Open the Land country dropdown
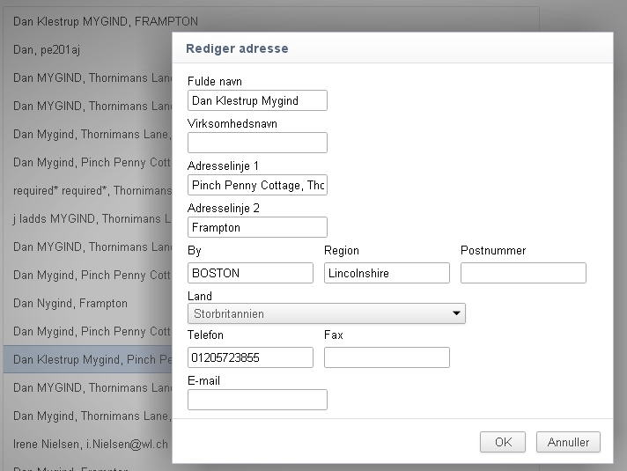Viewport: 627px width, 471px height. (326, 313)
